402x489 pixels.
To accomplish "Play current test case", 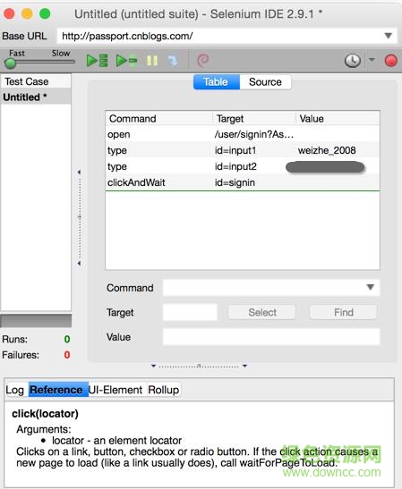I will pos(126,61).
